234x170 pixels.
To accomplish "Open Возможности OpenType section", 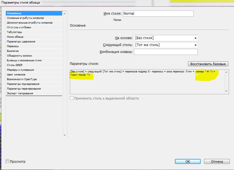I will pyautogui.click(x=34, y=79).
